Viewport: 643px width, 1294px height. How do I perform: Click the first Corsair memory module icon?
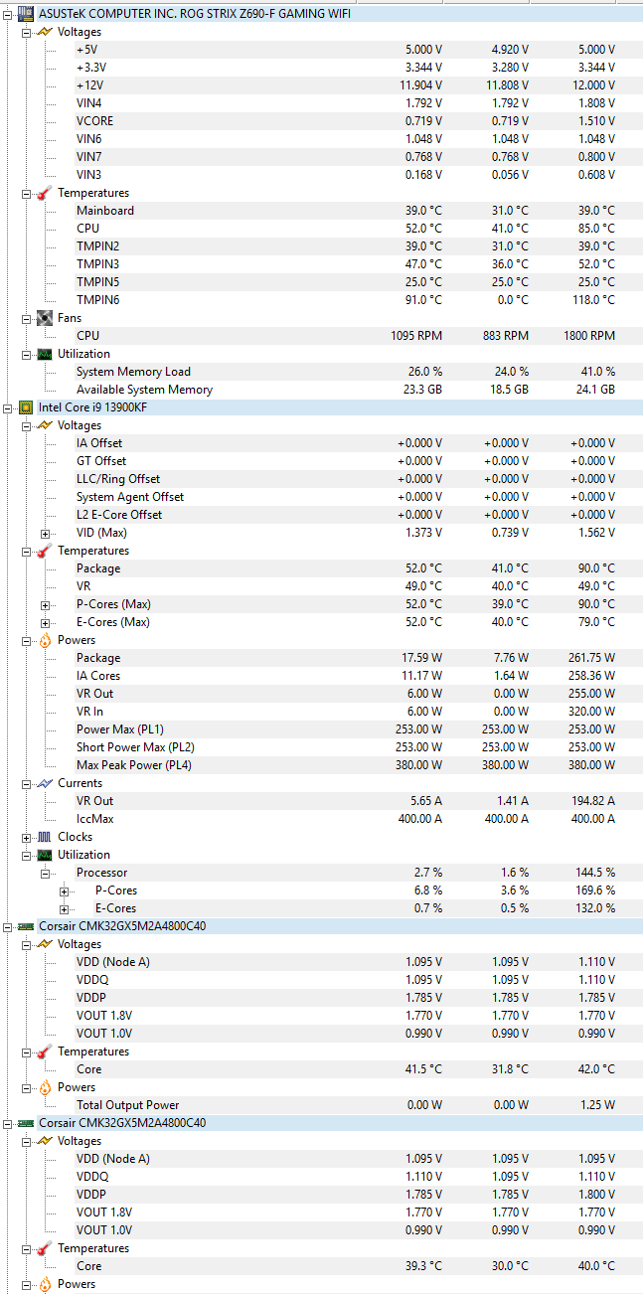(x=26, y=926)
